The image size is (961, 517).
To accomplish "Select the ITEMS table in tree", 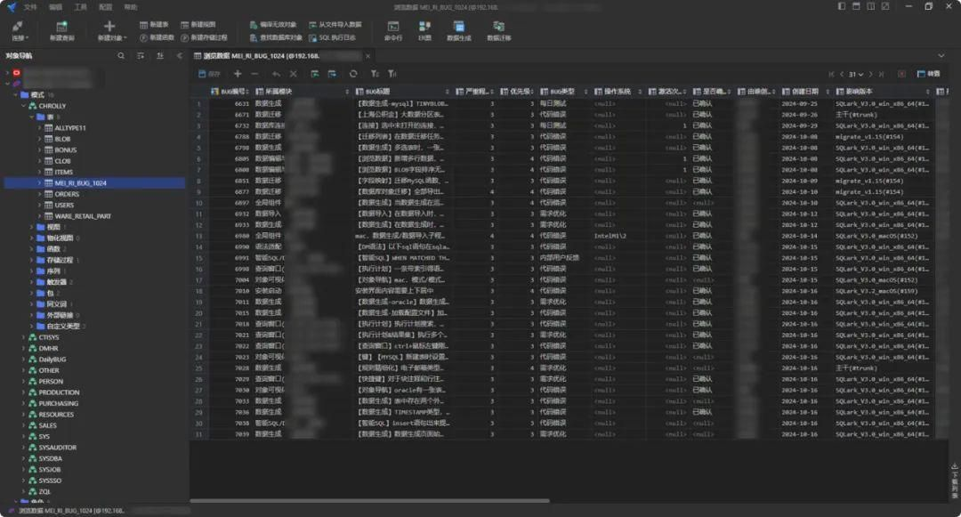I will 64,172.
